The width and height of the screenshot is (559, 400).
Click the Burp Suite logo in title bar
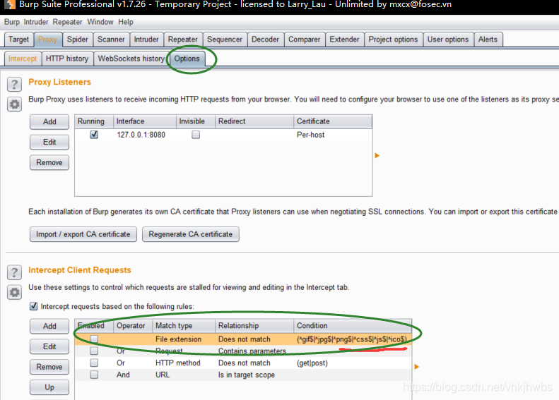click(x=10, y=4)
